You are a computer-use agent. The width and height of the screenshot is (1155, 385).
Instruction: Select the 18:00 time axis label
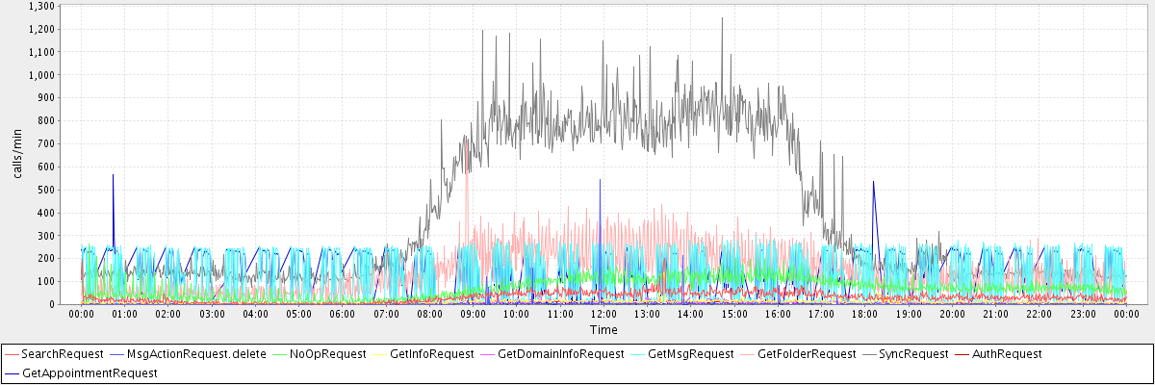click(x=865, y=314)
